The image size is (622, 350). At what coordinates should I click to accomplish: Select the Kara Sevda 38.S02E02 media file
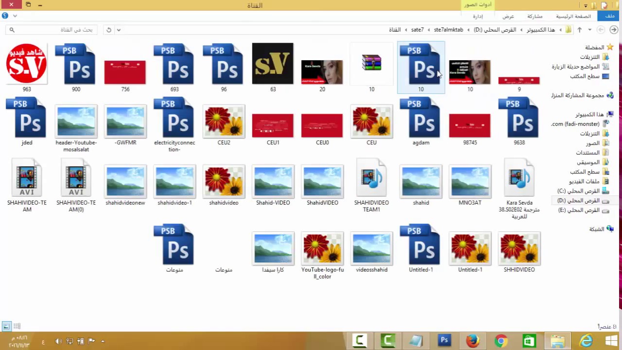[x=519, y=188]
